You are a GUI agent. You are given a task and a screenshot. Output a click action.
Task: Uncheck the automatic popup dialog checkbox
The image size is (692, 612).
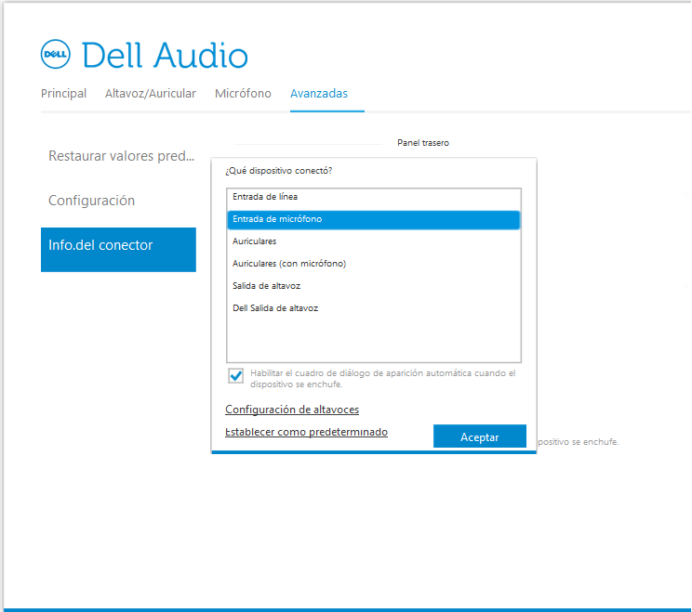pos(236,376)
